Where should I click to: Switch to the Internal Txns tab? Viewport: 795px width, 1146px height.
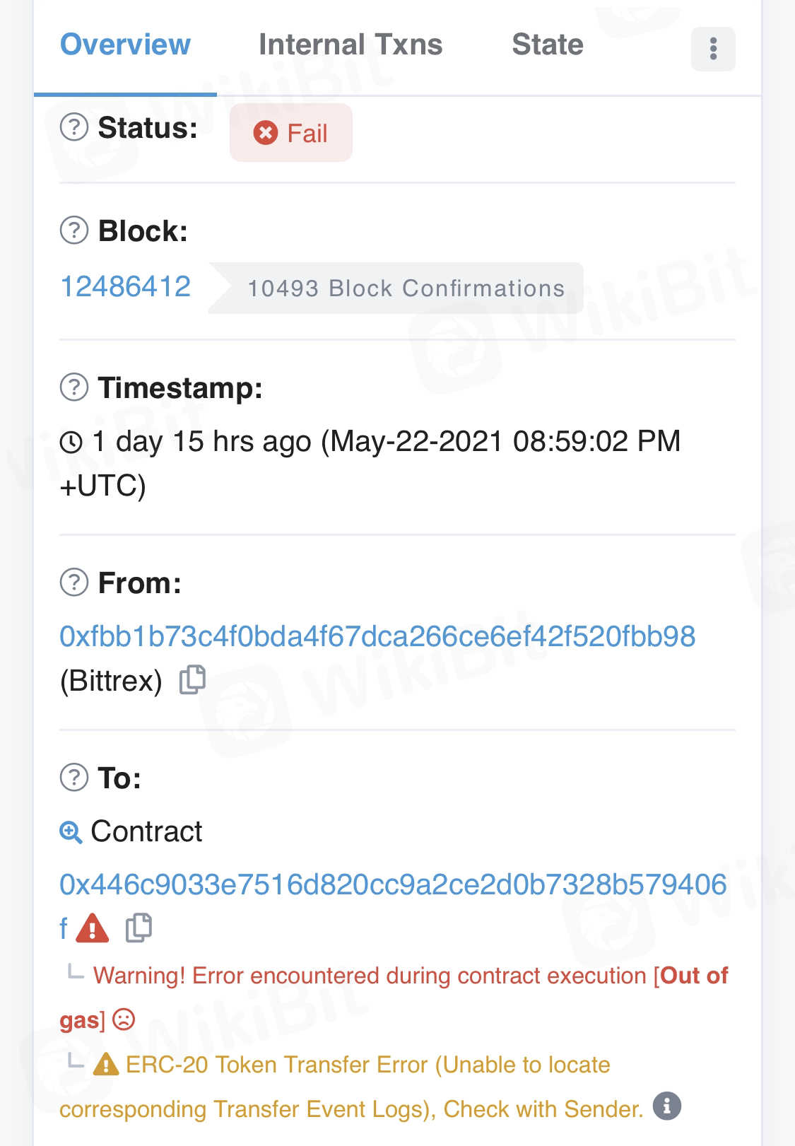351,45
